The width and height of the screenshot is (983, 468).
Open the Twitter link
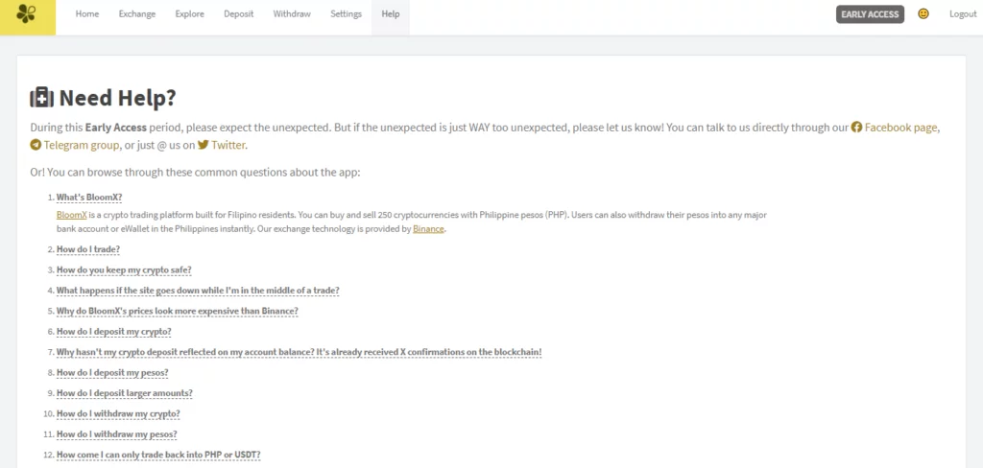click(228, 146)
